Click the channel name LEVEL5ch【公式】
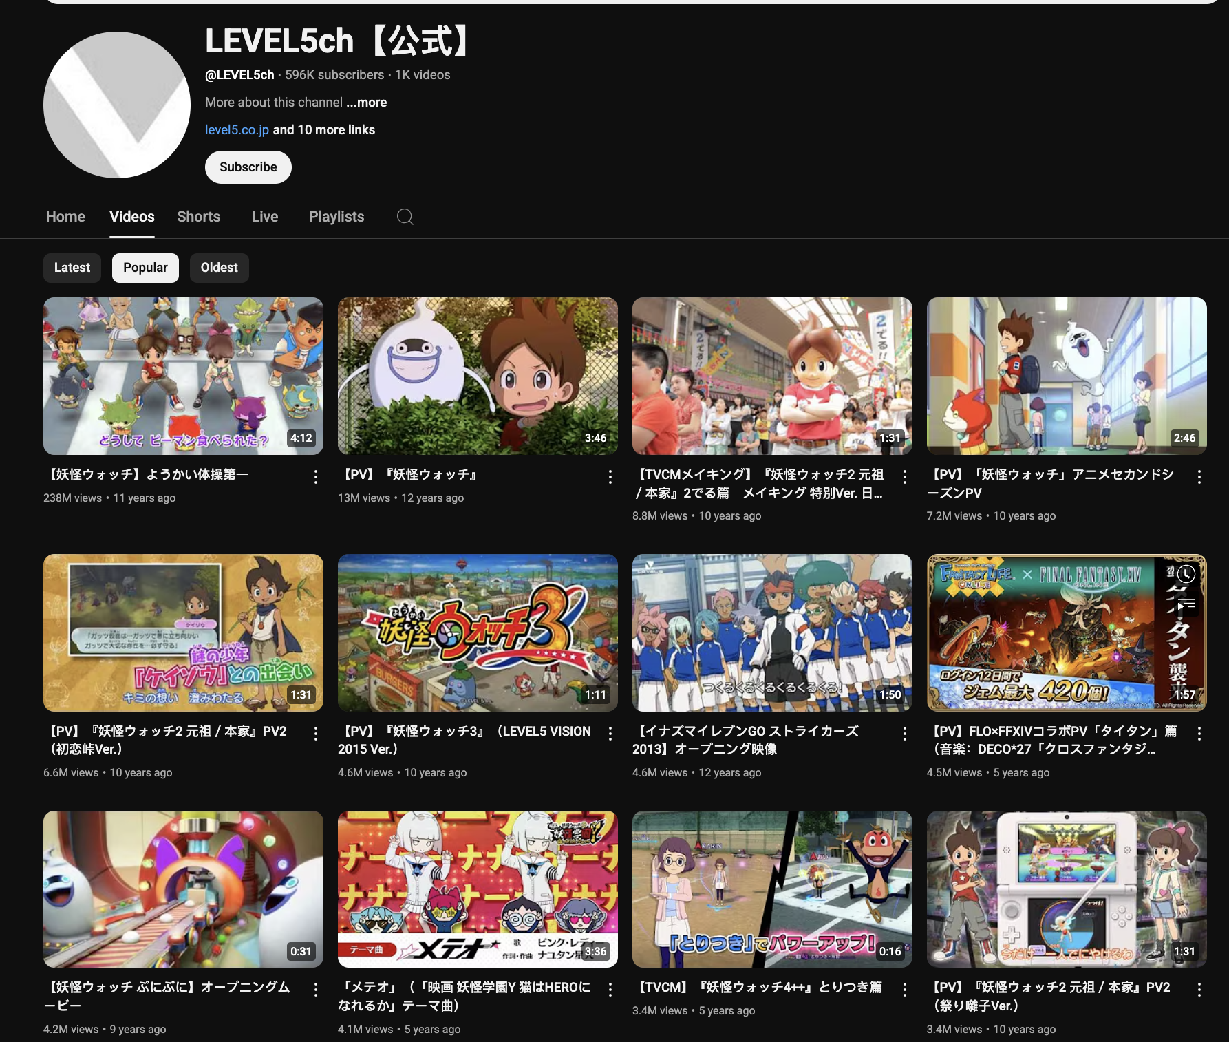This screenshot has width=1229, height=1042. [339, 41]
